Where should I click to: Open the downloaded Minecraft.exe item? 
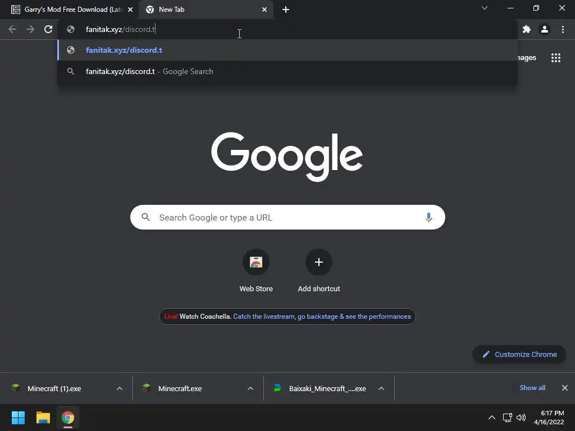pos(180,388)
